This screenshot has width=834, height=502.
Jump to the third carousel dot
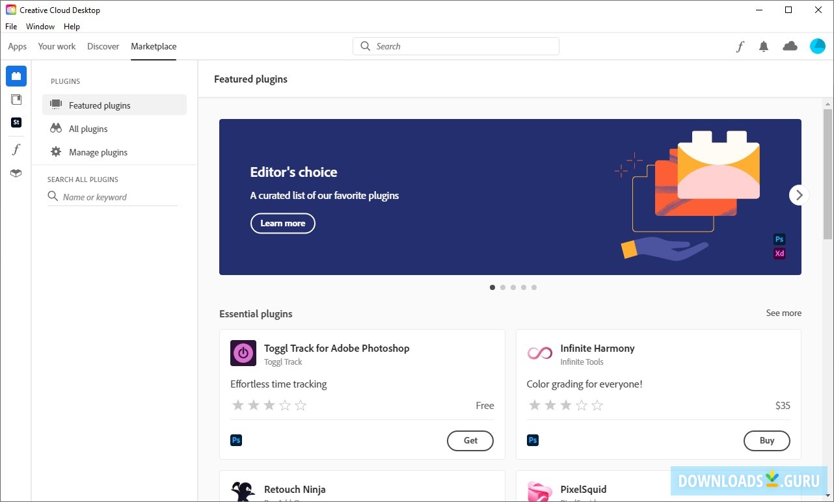click(x=513, y=287)
